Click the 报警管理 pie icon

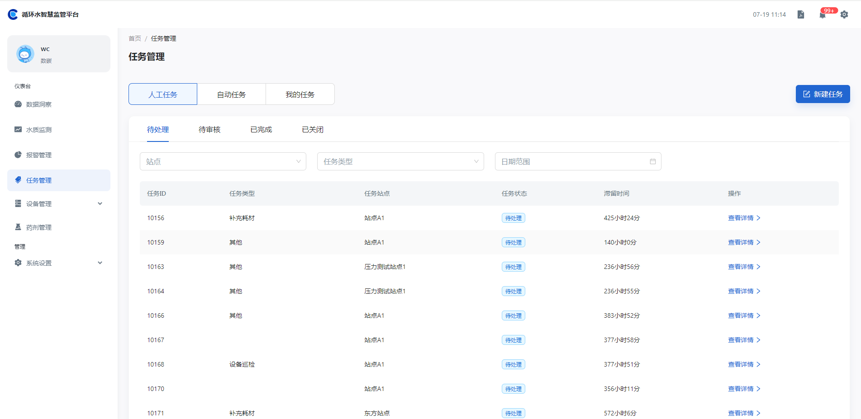tap(18, 155)
